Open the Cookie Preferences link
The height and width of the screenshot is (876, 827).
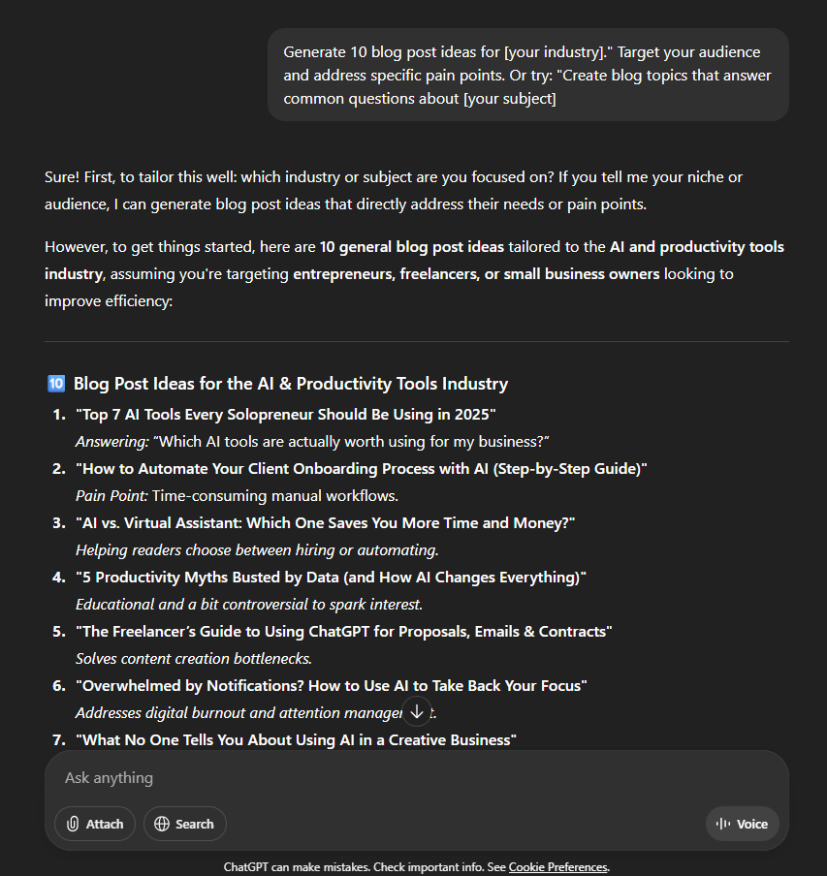[557, 867]
